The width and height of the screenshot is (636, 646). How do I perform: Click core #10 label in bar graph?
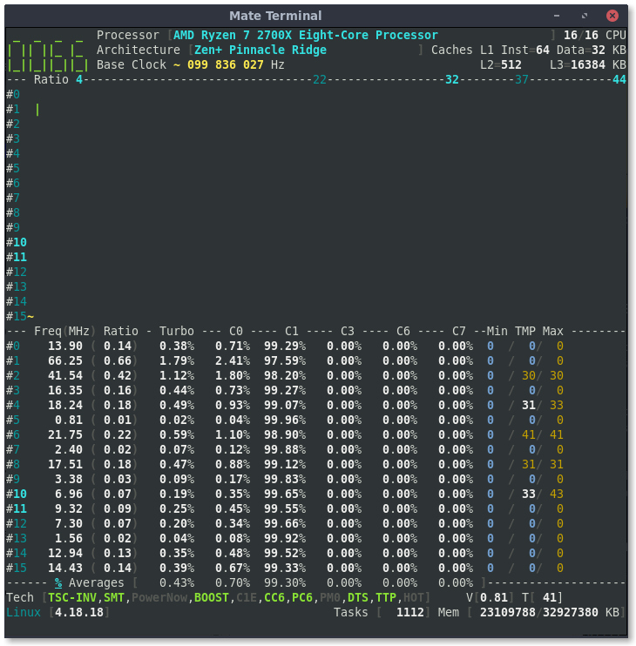17,242
